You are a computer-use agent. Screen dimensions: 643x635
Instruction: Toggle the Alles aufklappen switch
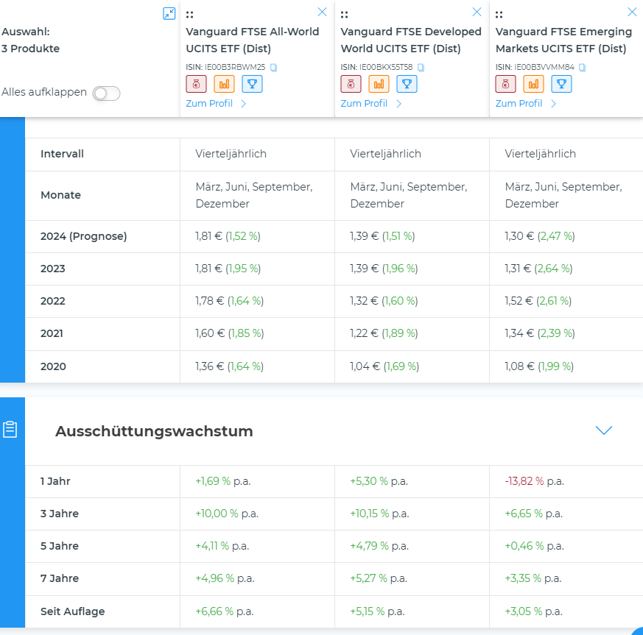[x=106, y=93]
